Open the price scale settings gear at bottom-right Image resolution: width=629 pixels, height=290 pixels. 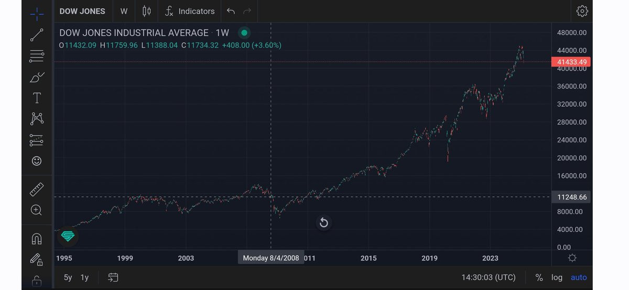(572, 258)
